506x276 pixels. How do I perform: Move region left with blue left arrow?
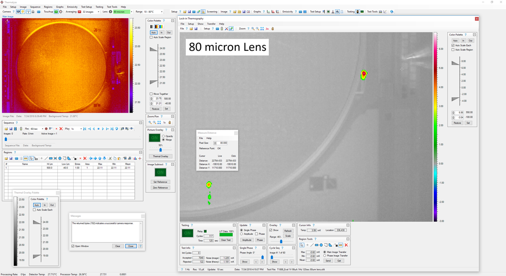(x=91, y=158)
